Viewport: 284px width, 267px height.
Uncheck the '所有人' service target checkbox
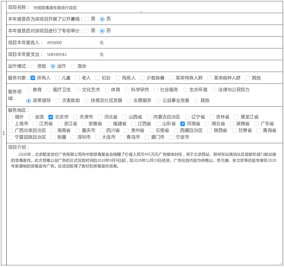[x=33, y=78]
